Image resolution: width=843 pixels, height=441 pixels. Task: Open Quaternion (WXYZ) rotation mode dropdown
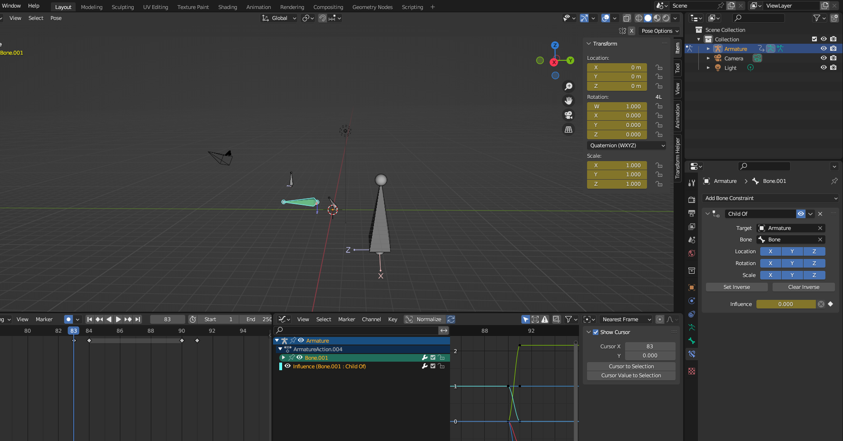(627, 145)
